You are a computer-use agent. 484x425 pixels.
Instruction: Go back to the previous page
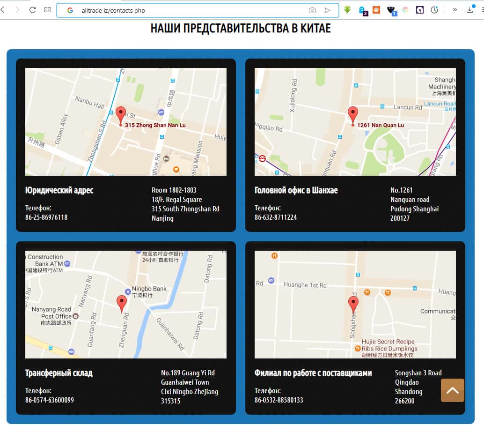point(3,9)
